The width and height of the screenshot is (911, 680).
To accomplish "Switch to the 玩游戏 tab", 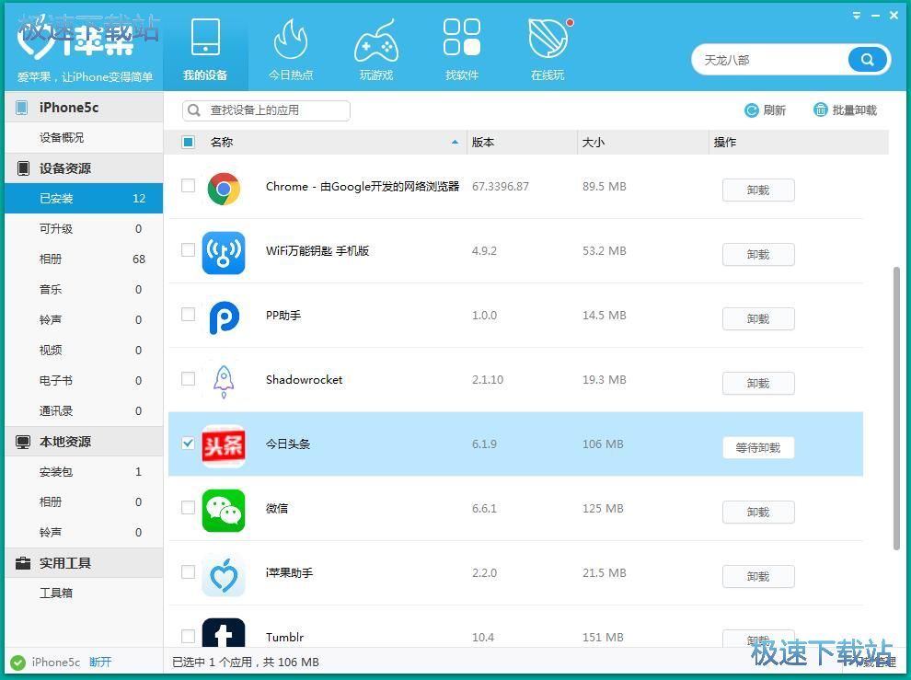I will pos(376,50).
